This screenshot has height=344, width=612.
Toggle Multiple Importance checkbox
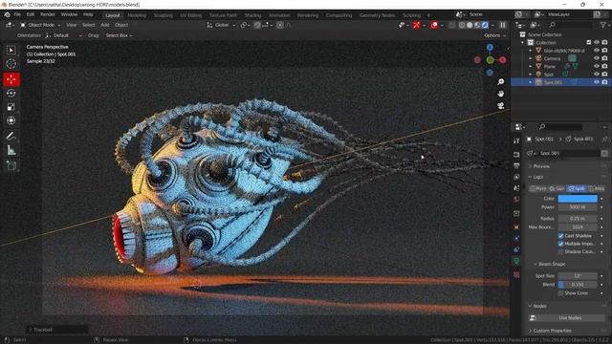click(561, 244)
